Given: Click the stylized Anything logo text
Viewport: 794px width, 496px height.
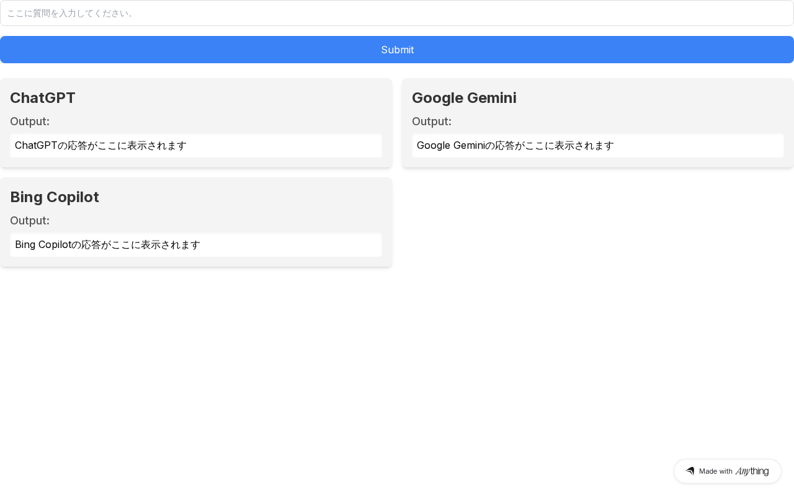Looking at the screenshot, I should (x=752, y=471).
